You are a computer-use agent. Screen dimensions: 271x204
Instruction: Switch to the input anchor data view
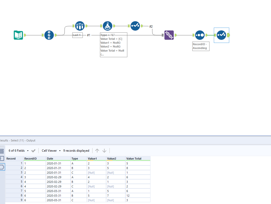[2, 159]
